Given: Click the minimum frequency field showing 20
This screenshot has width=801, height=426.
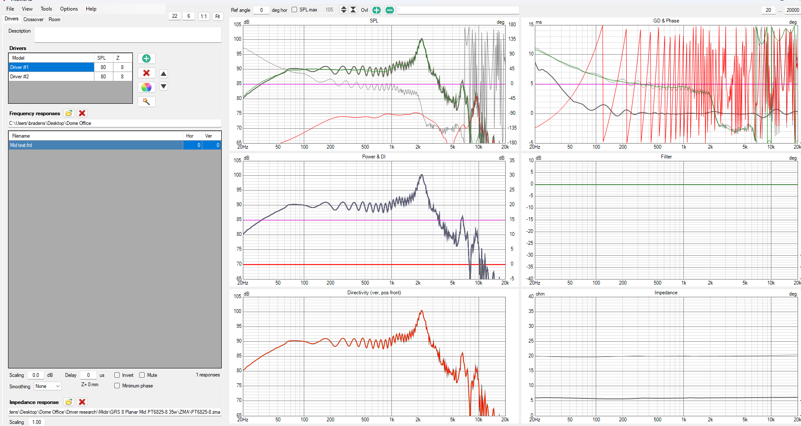Looking at the screenshot, I should pyautogui.click(x=768, y=10).
